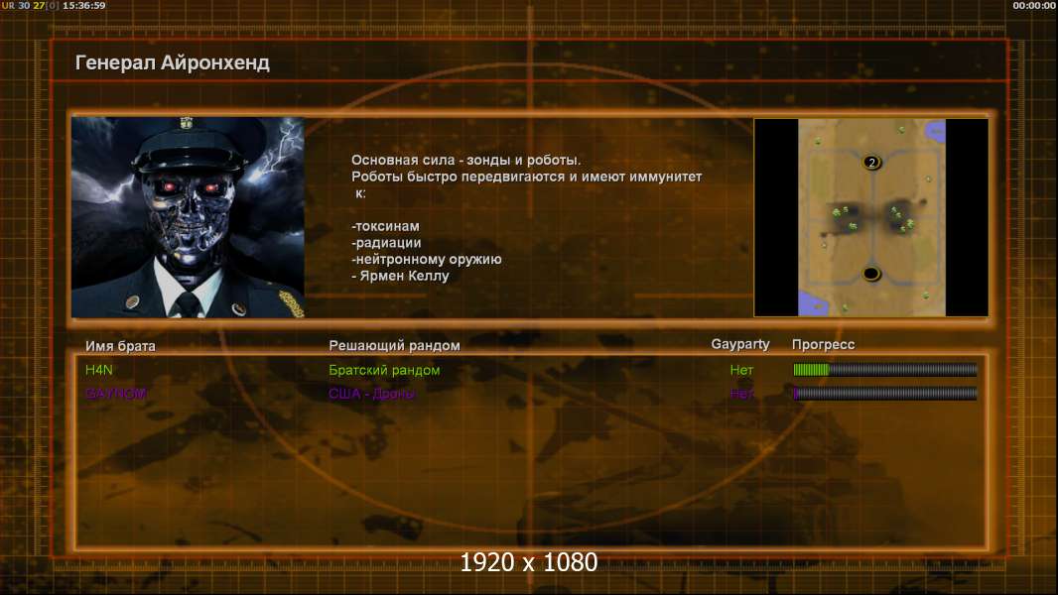Click player name H4N
Screen dimensions: 1058x595
(99, 370)
